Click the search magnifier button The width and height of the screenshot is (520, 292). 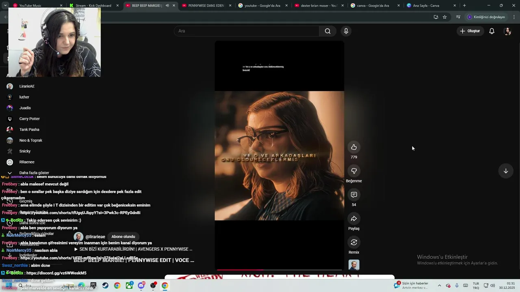[328, 31]
